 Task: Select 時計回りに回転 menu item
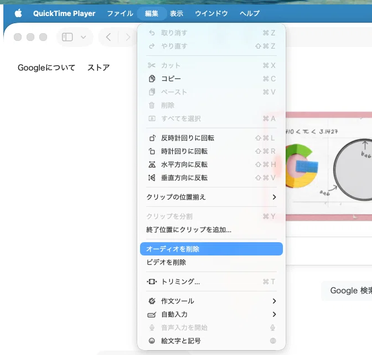(x=211, y=151)
